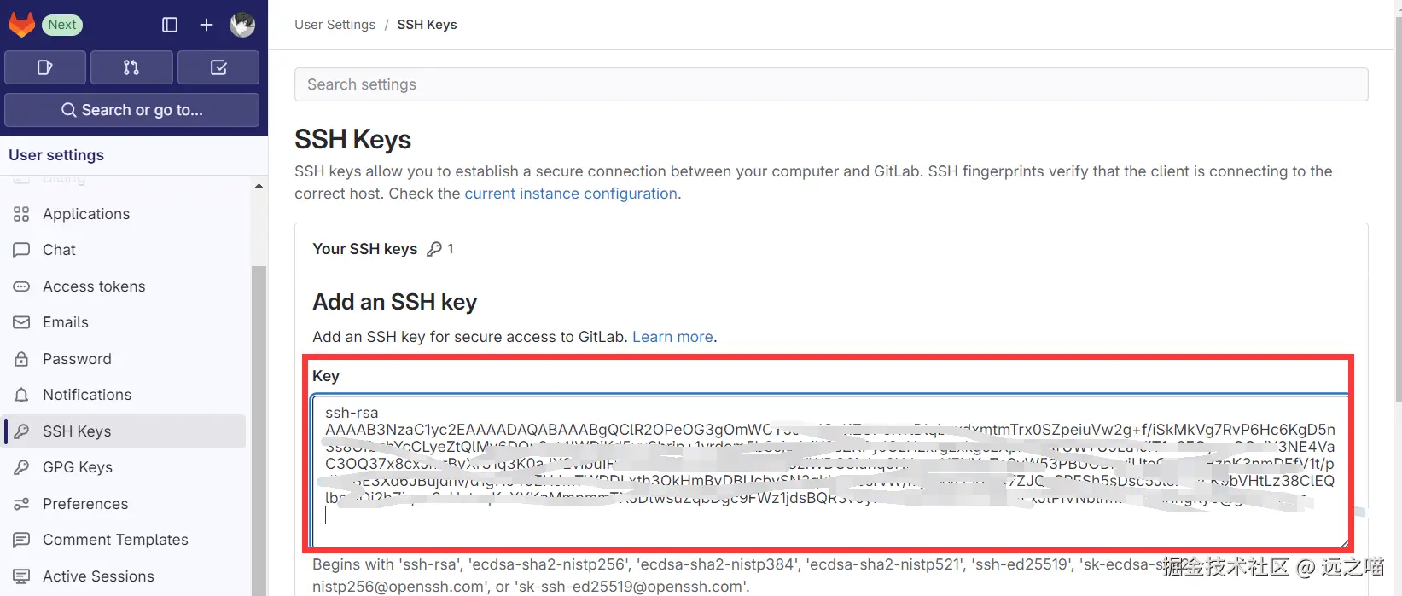Image resolution: width=1402 pixels, height=596 pixels.
Task: Open the create new plus menu
Action: tap(207, 25)
